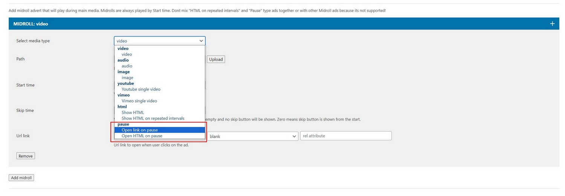Viewport: 565px width, 196px height.
Task: Open the blank link target dropdown
Action: [253, 136]
